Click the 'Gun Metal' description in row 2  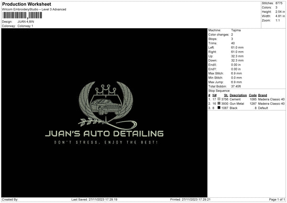pos(237,104)
